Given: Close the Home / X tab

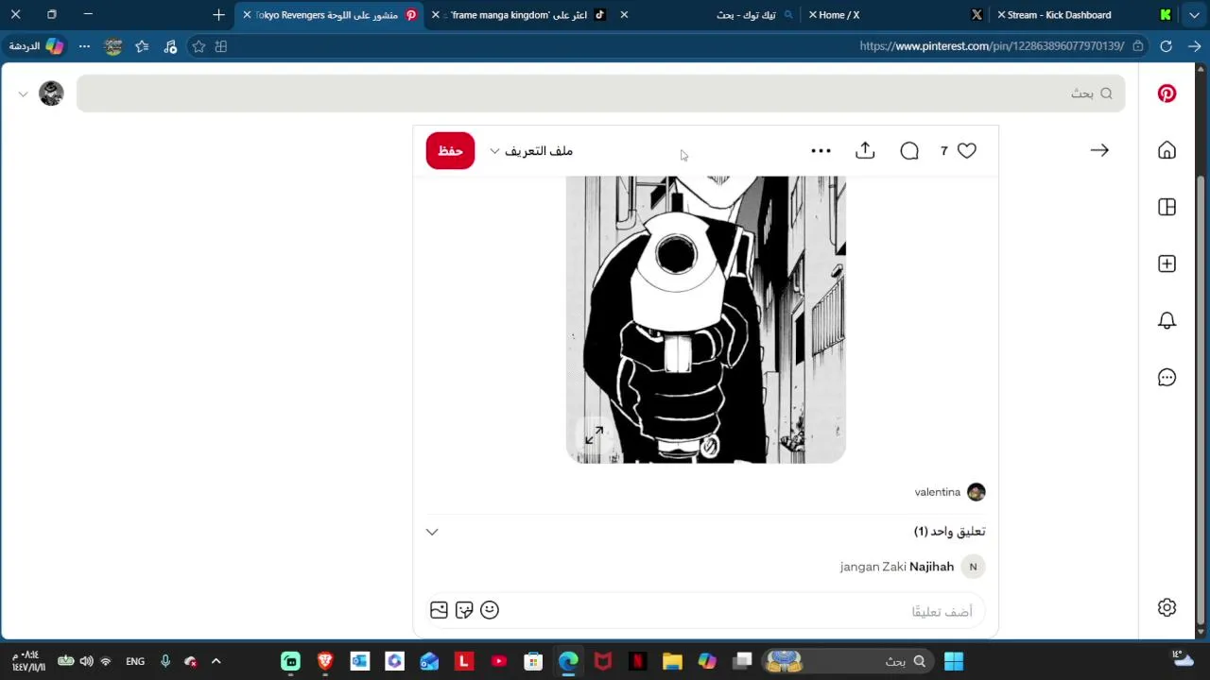Looking at the screenshot, I should click(x=813, y=15).
